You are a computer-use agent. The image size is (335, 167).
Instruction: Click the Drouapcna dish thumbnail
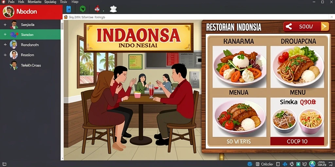(297, 67)
